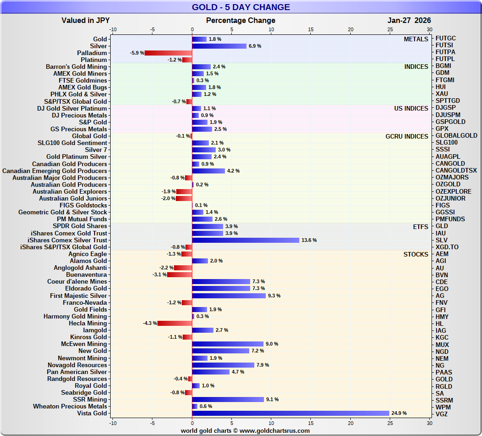Viewport: 482px width, 436px height.
Task: Click the VGZ ticker on right
Action: 442,414
